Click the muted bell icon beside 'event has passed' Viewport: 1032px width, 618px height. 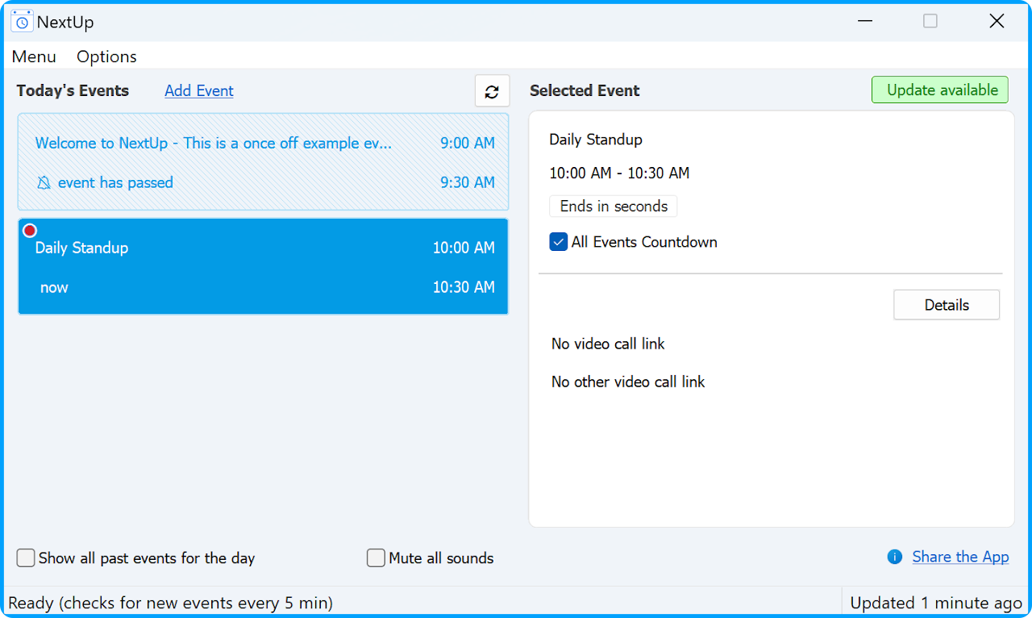44,183
